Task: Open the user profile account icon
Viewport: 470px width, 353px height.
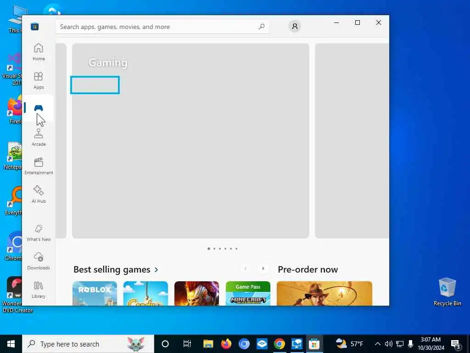Action: point(295,26)
